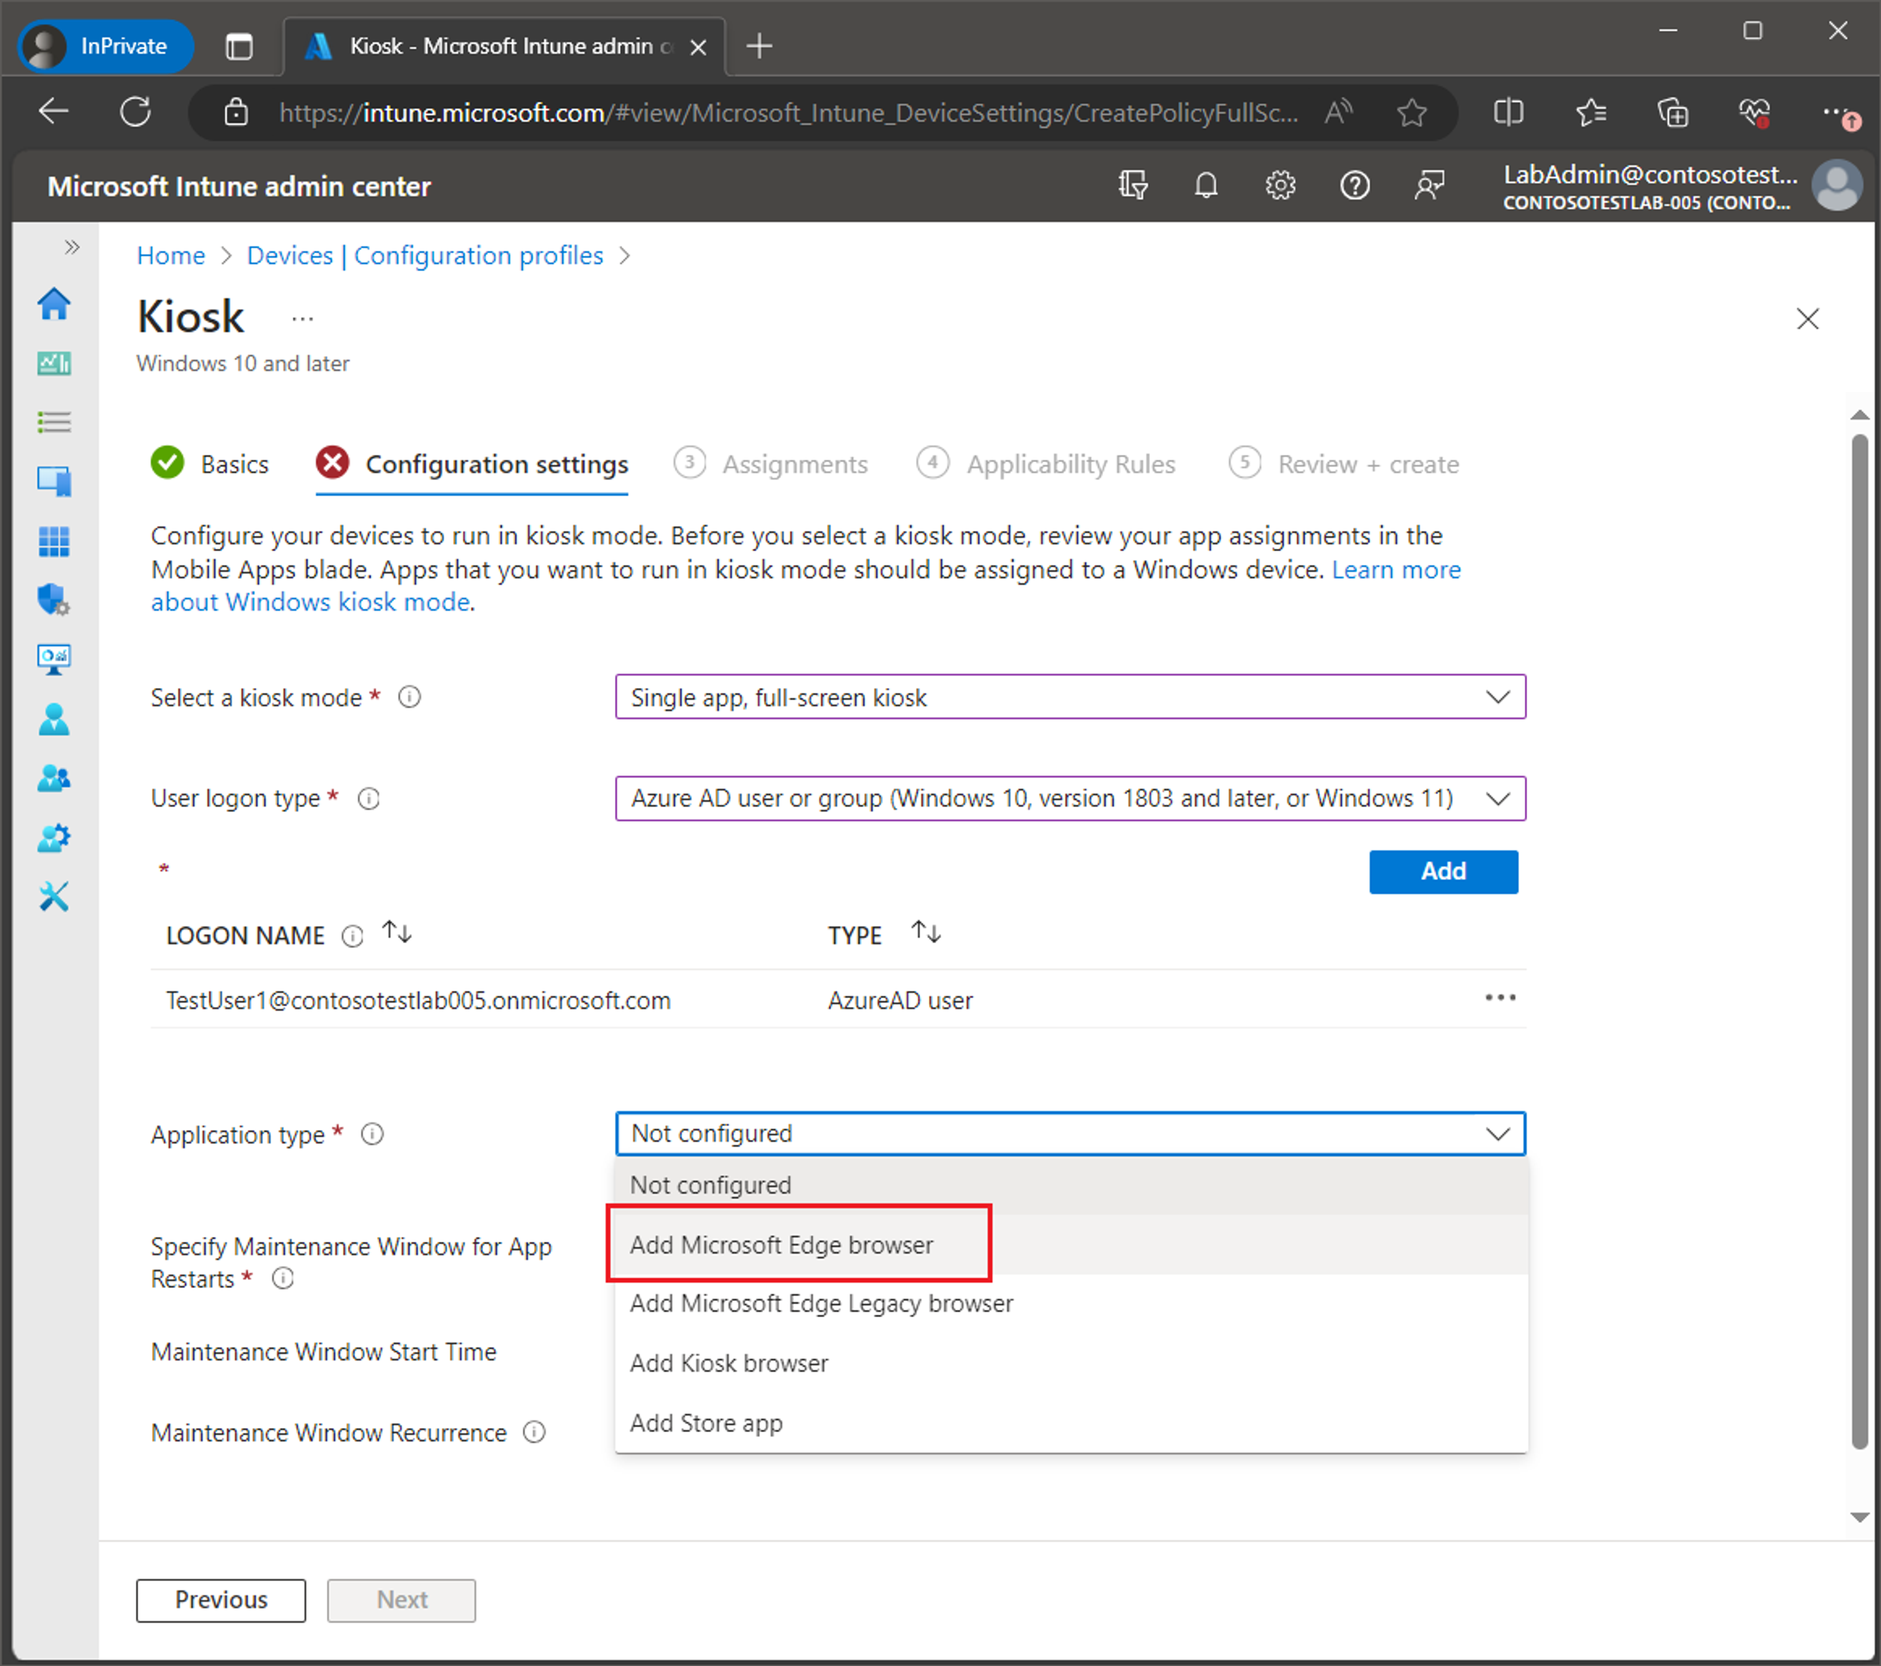This screenshot has height=1666, width=1881.
Task: Open the Settings gear in the portal header
Action: pos(1280,186)
